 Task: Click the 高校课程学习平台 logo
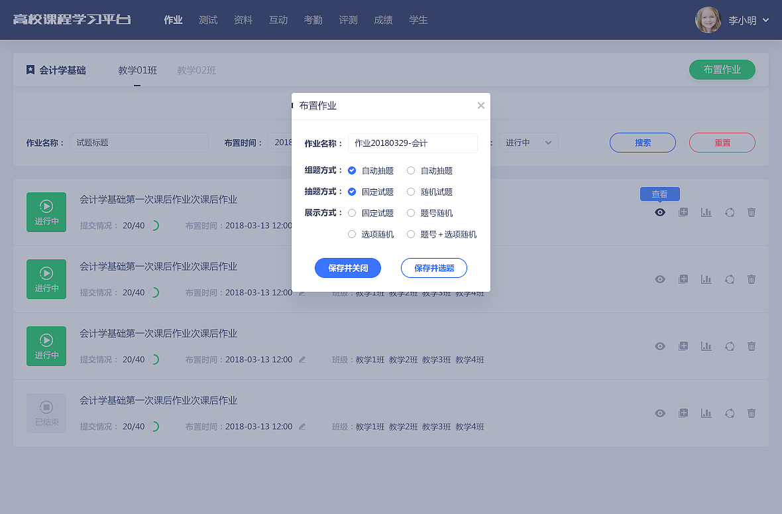click(x=72, y=19)
